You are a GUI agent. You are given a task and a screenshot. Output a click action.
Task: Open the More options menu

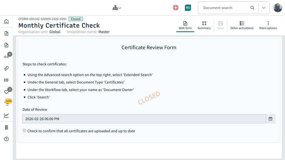[x=268, y=25]
